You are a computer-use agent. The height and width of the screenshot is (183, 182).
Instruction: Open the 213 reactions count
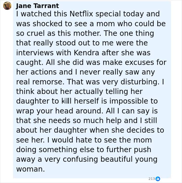point(152,179)
